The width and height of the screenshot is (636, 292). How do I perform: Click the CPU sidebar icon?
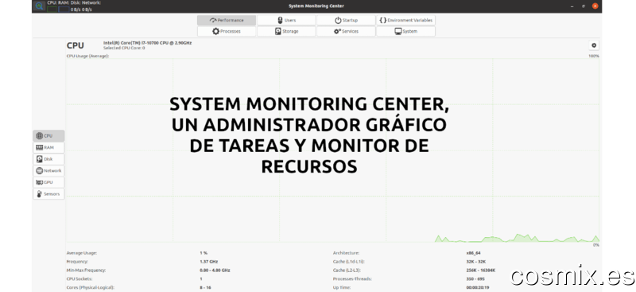(x=39, y=136)
